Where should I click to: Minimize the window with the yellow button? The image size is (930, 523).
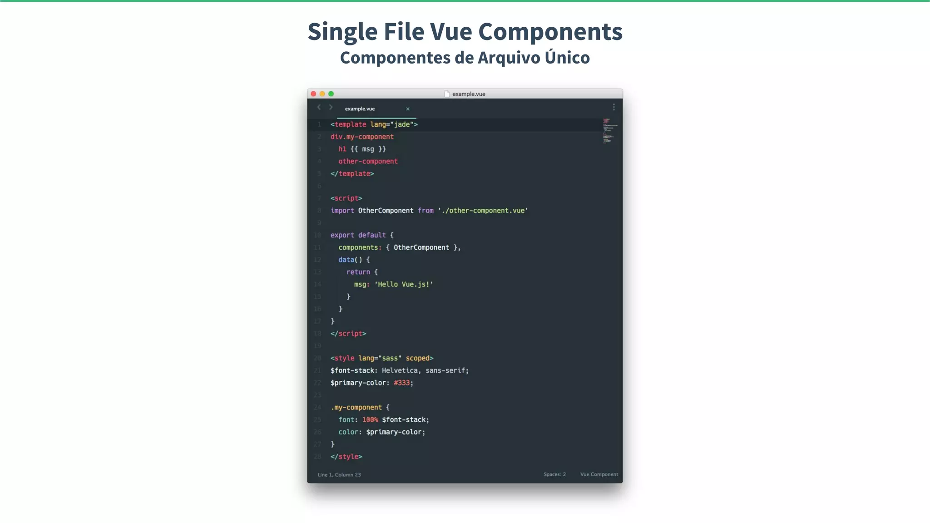(x=322, y=94)
